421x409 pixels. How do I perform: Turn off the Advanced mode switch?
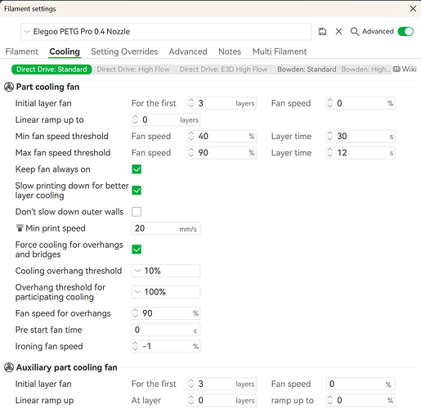tap(405, 32)
